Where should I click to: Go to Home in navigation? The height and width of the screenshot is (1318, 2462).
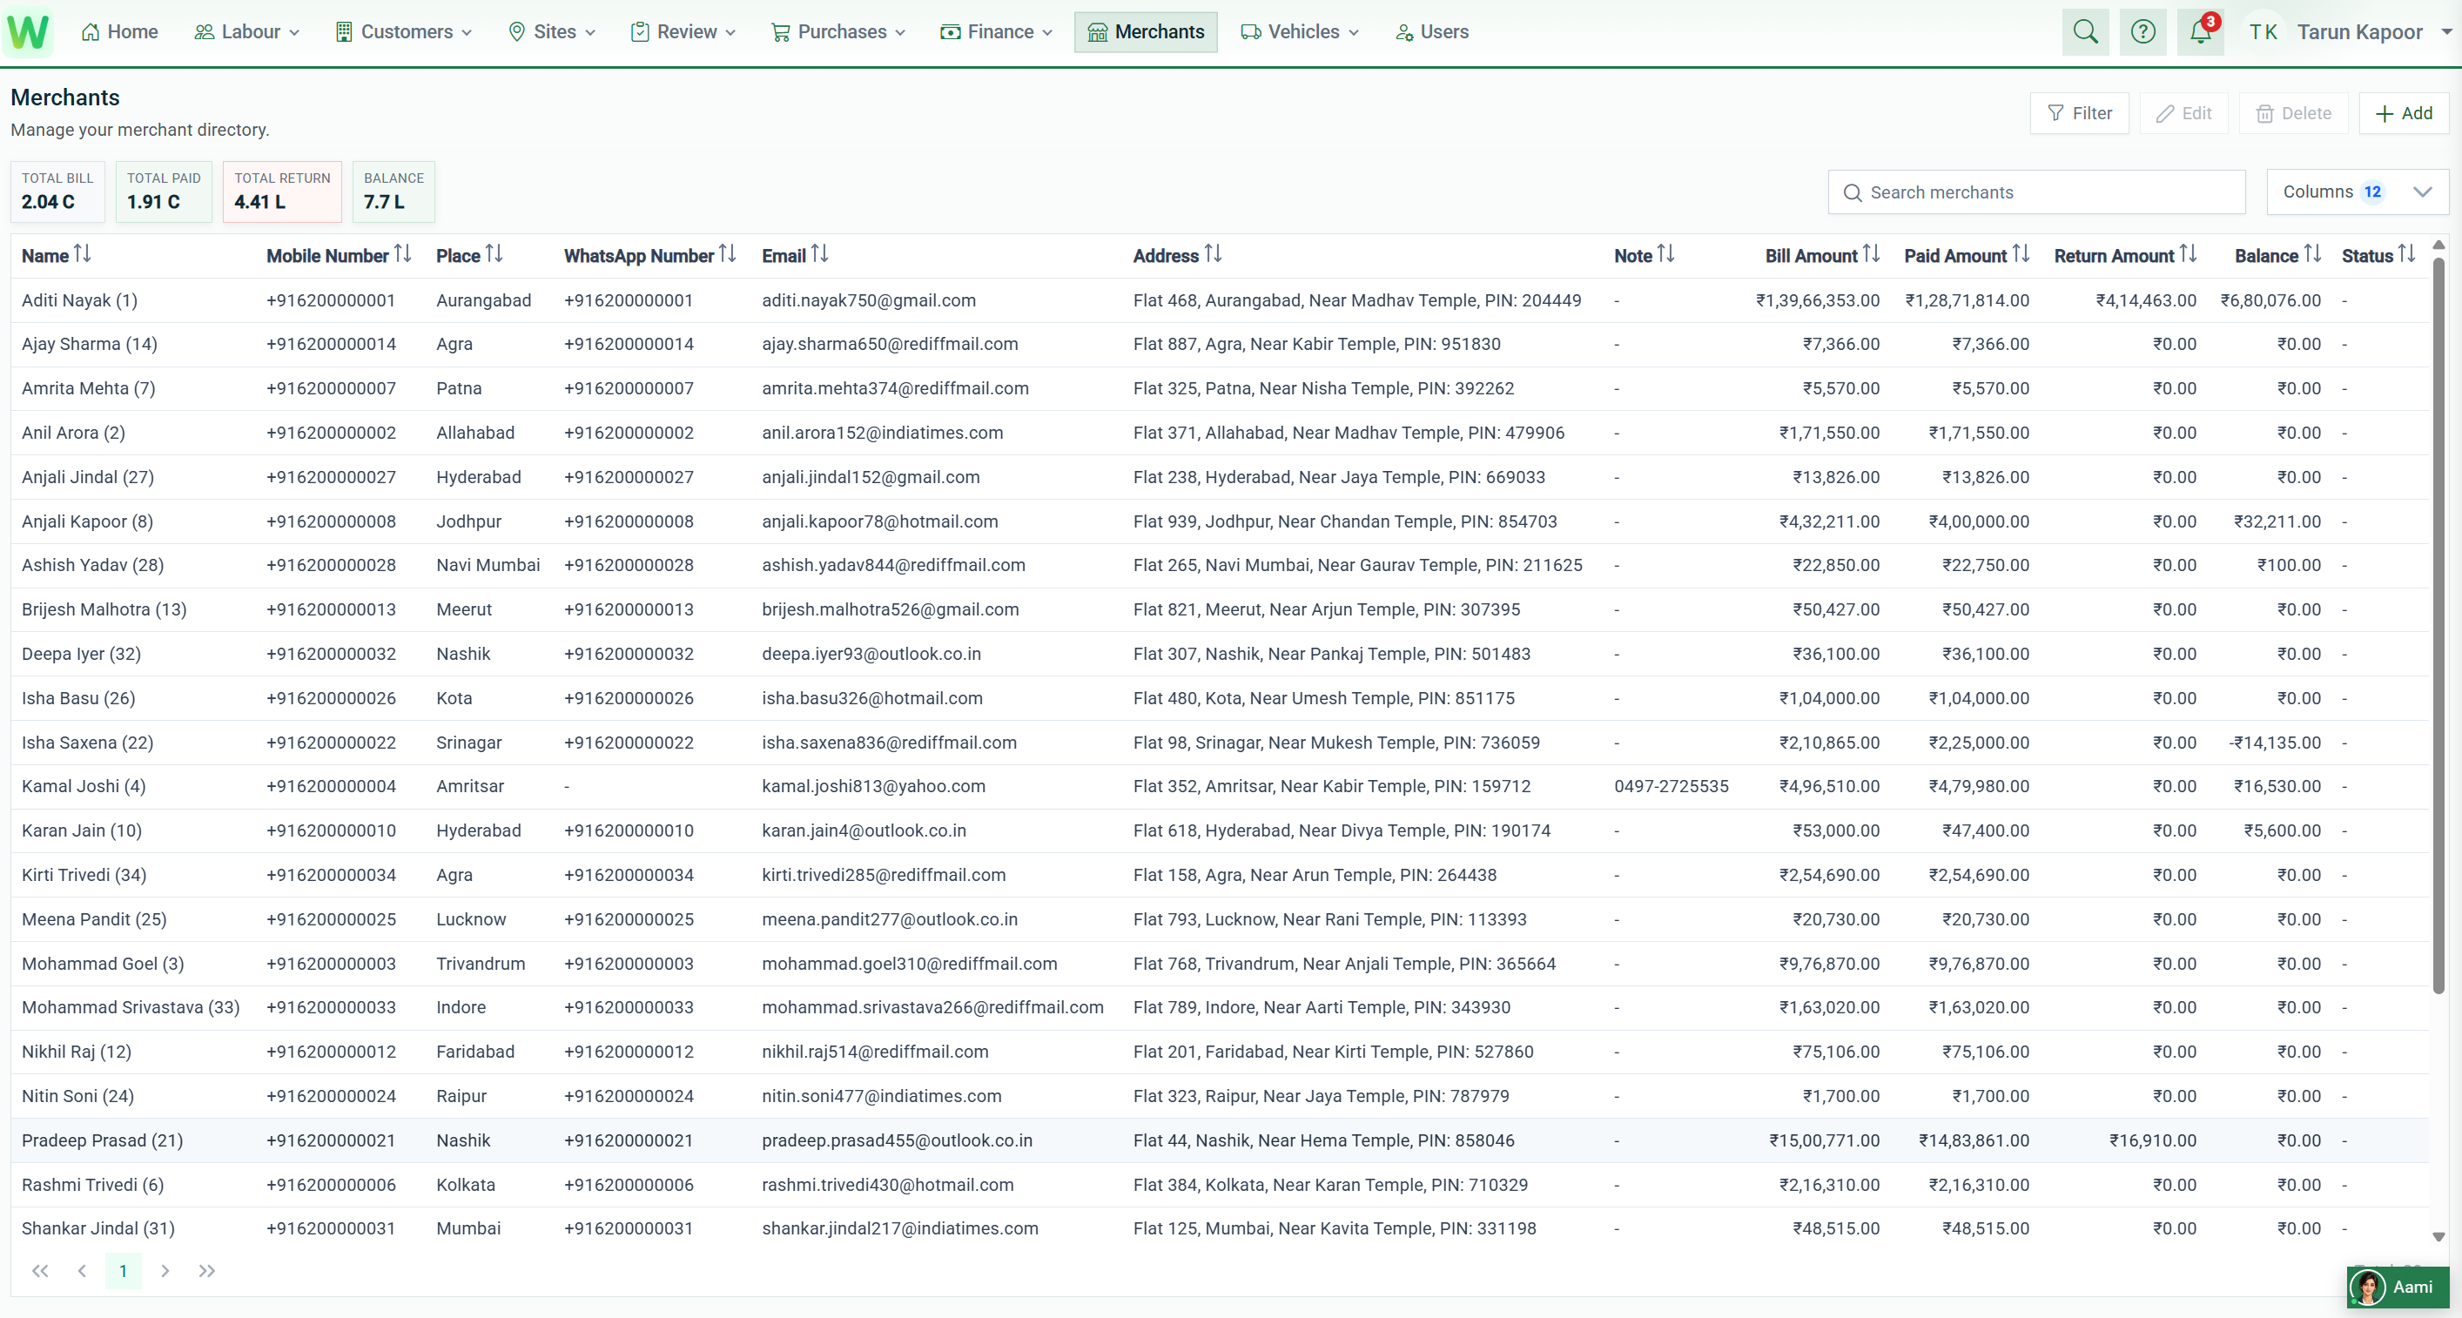(120, 31)
